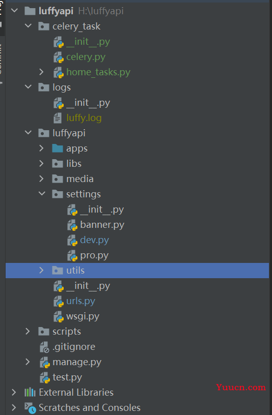The image size is (272, 415).
Task: Select banner.py in settings
Action: (x=102, y=225)
